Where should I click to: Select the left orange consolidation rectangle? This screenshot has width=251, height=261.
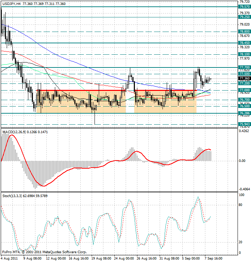81,102
